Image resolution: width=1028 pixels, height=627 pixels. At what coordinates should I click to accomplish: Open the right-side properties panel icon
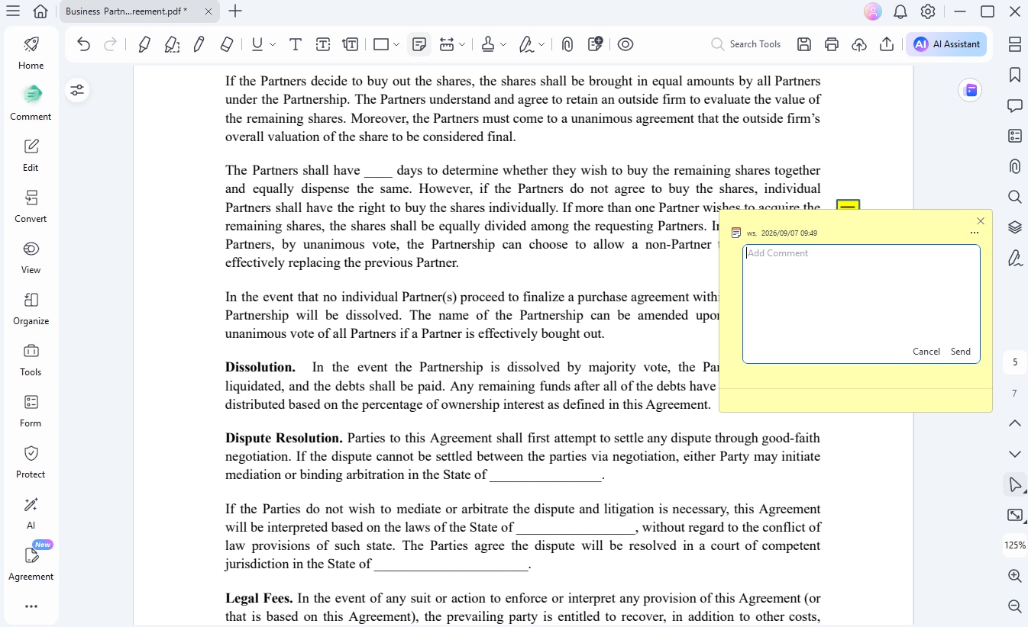[x=1015, y=44]
